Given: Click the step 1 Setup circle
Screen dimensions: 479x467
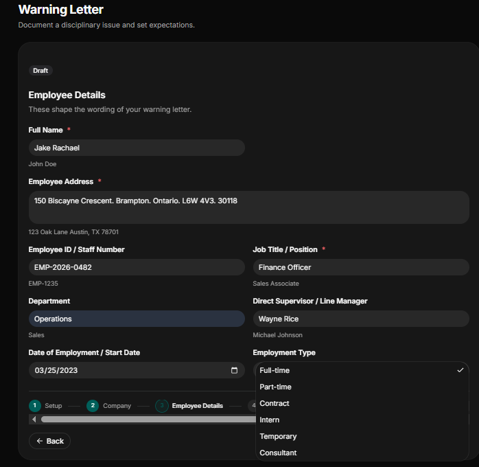Looking at the screenshot, I should 35,406.
